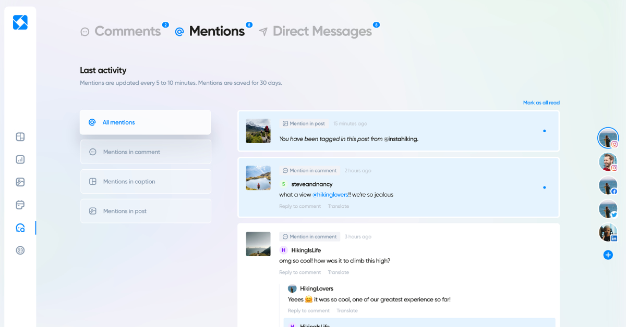Click the HikingIsLife username at 3 hours ago
Screen dimensions: 626x327
click(306, 250)
